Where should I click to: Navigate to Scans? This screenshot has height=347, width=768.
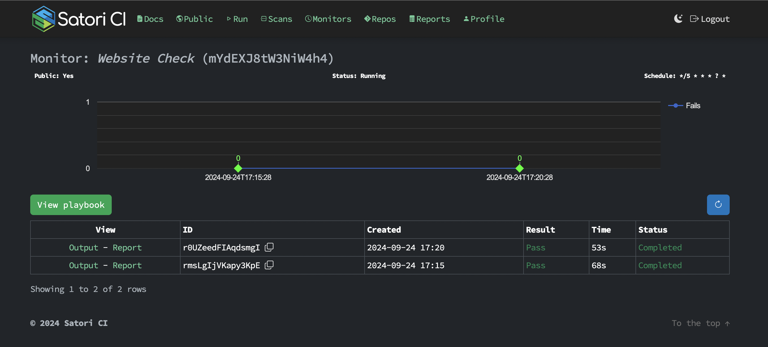point(276,19)
